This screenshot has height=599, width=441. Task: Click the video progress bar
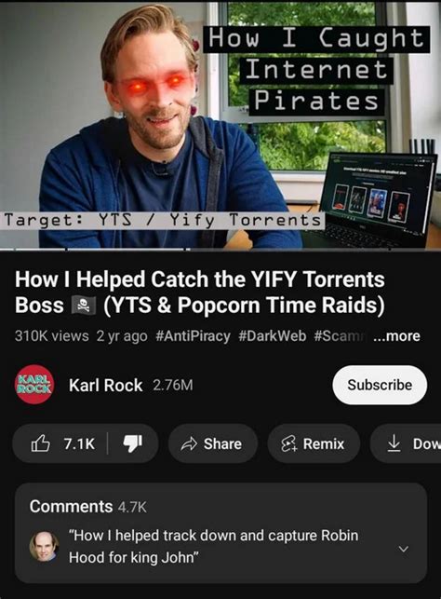[x=220, y=250]
